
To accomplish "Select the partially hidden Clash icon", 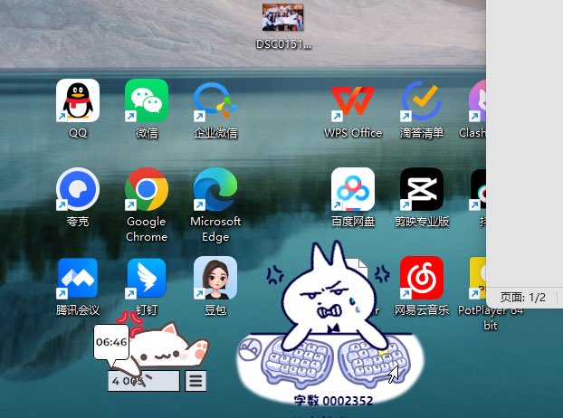I will (x=478, y=100).
